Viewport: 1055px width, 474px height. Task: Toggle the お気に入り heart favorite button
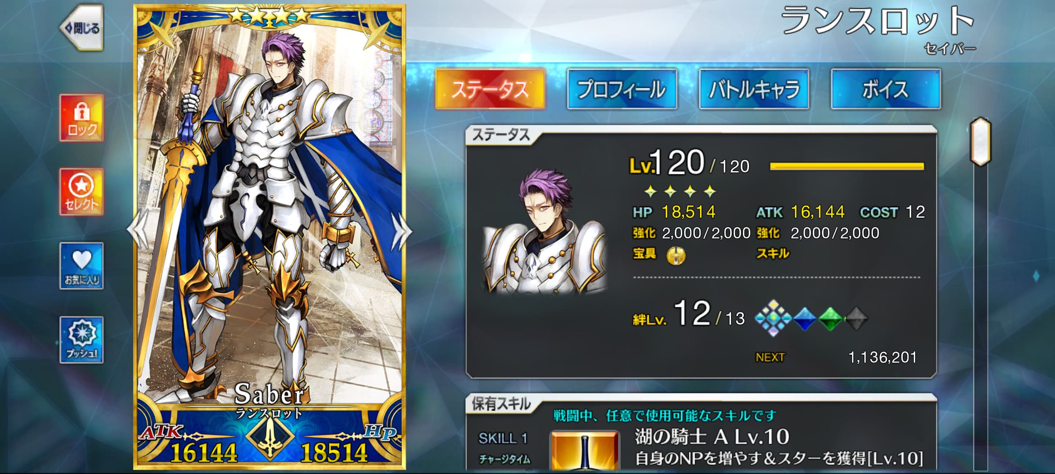pos(82,266)
